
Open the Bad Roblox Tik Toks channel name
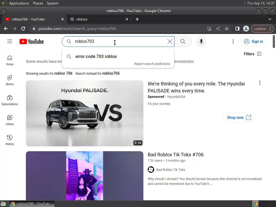tap(171, 170)
